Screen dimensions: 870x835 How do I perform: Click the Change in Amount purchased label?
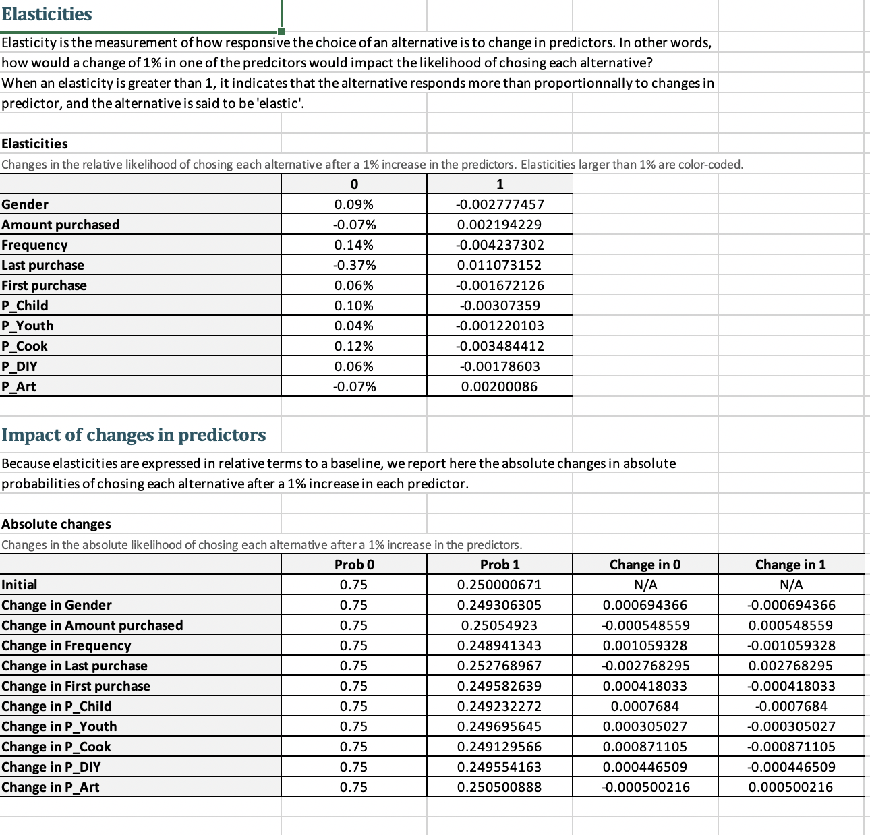[x=140, y=625]
